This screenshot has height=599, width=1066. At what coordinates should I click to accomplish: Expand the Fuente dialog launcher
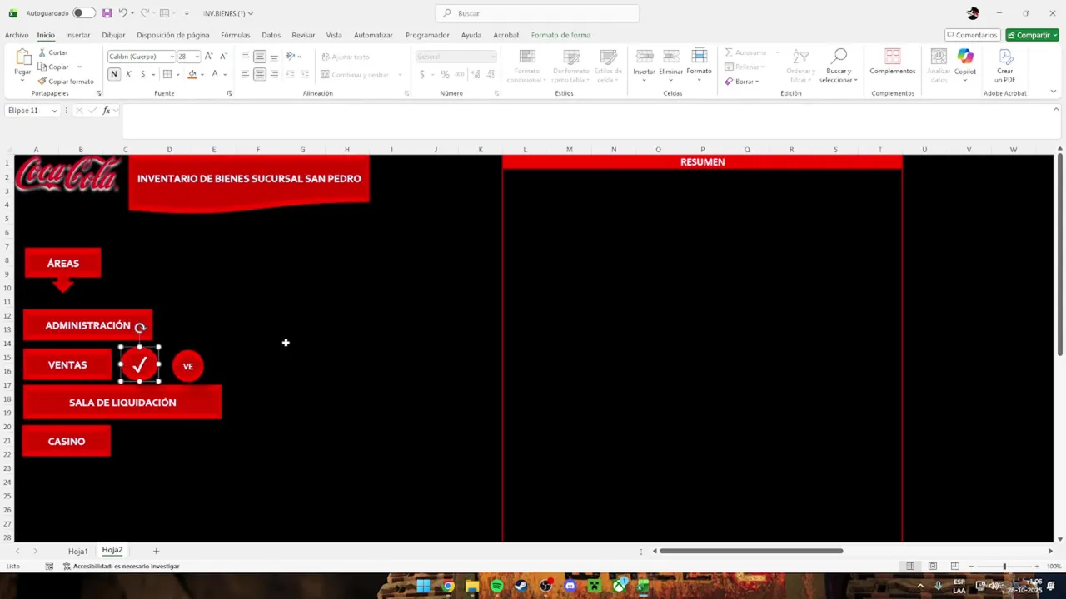point(230,93)
